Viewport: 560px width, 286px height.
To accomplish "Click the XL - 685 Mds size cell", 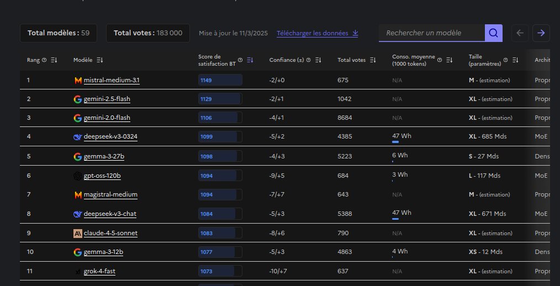I will [x=488, y=136].
